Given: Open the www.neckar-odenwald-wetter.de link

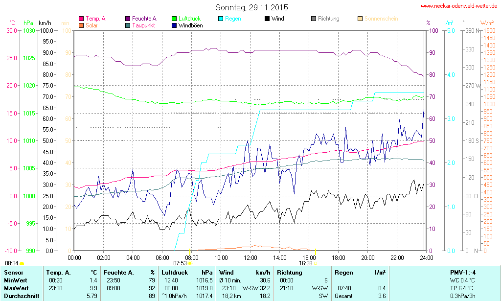Looking at the screenshot, I should tap(460, 6).
